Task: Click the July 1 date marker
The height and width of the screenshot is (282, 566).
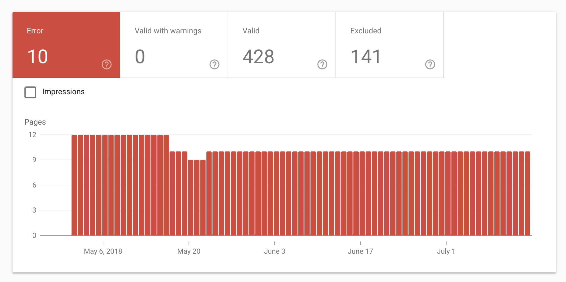Action: 446,251
